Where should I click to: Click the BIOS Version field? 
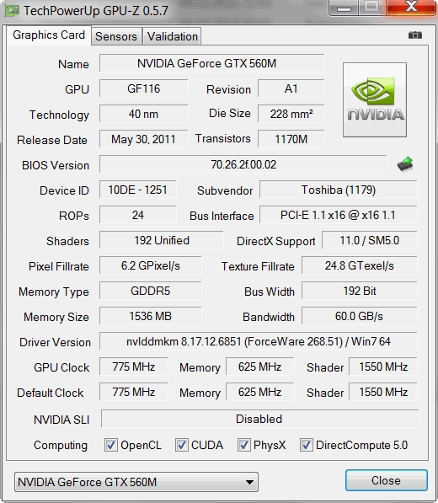[243, 164]
